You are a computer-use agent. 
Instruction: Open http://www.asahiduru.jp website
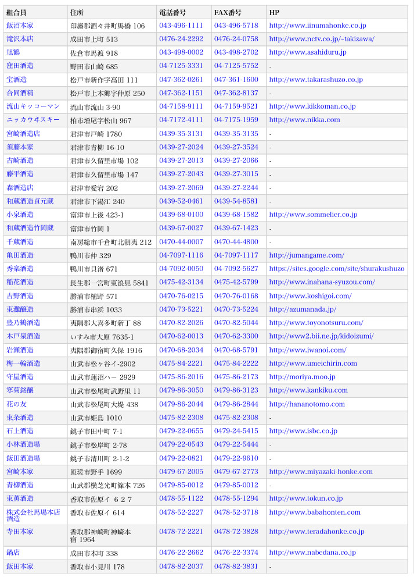pos(308,52)
